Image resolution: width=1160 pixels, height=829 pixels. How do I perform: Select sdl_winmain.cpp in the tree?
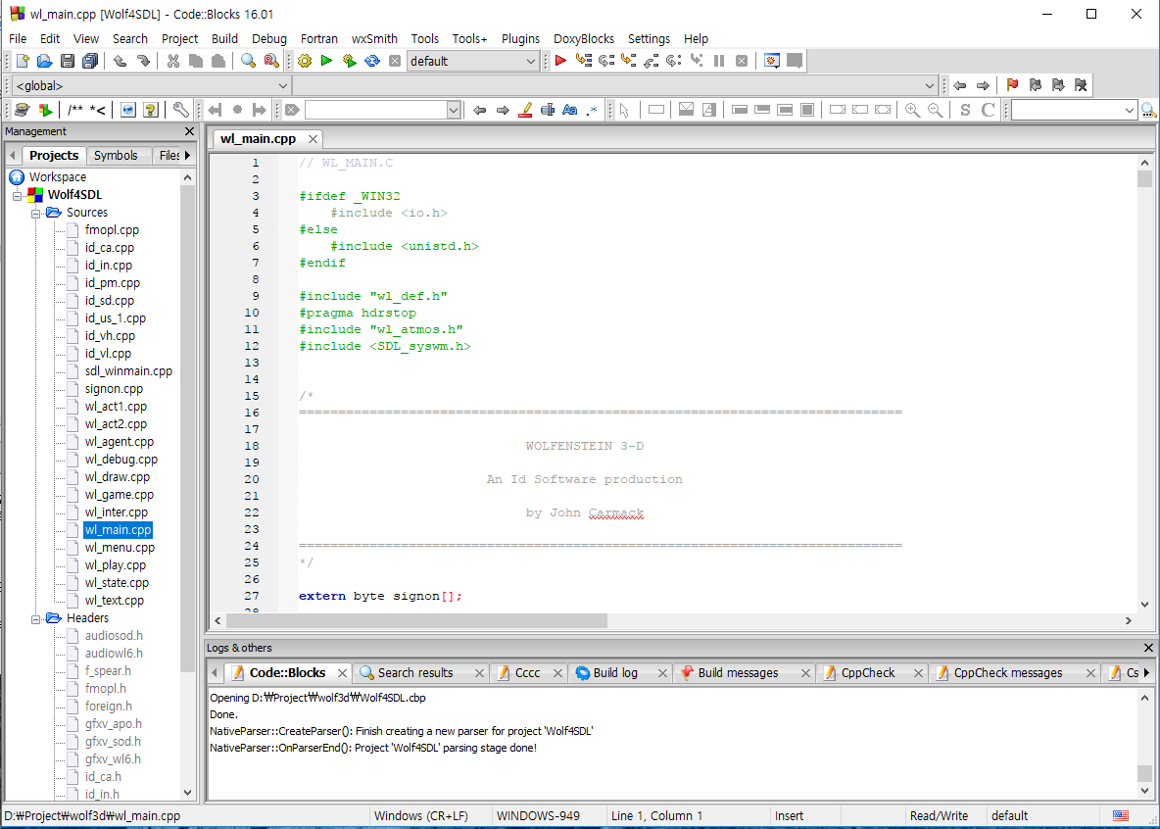pos(128,370)
